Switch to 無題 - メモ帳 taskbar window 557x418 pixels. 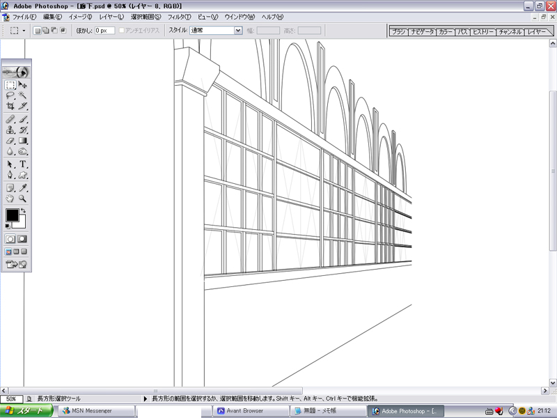point(328,411)
